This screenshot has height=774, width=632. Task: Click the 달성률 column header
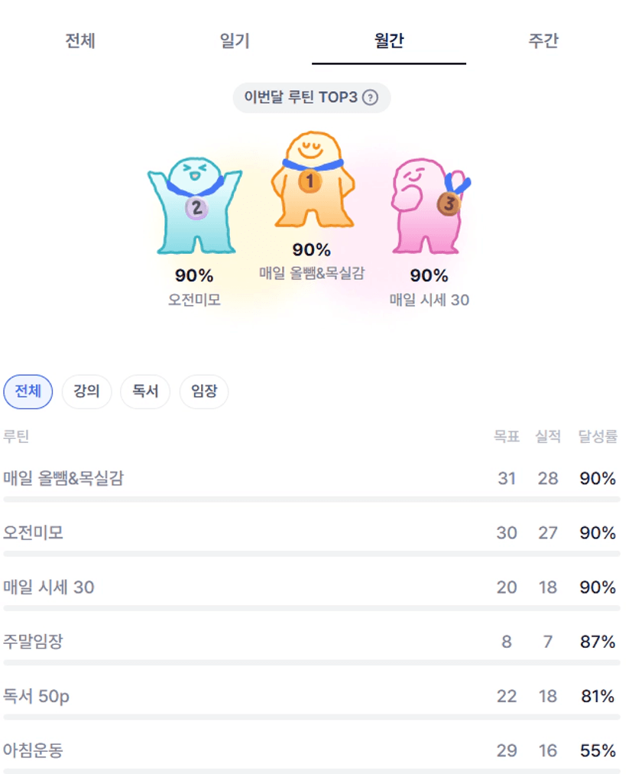(x=598, y=437)
